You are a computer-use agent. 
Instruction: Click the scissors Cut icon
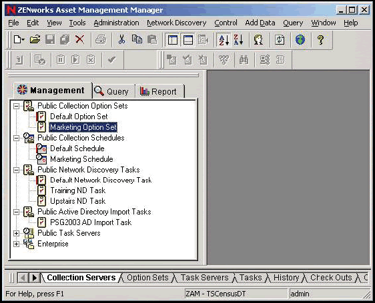[x=121, y=39]
